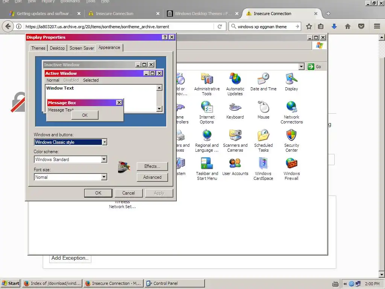The image size is (385, 289).
Task: Show site information icon in address bar
Action: (19, 27)
